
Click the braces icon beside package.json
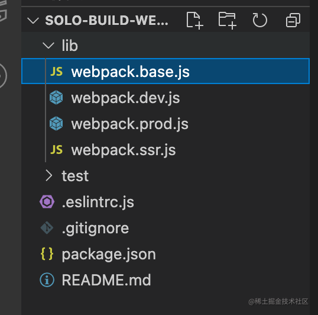coord(47,254)
